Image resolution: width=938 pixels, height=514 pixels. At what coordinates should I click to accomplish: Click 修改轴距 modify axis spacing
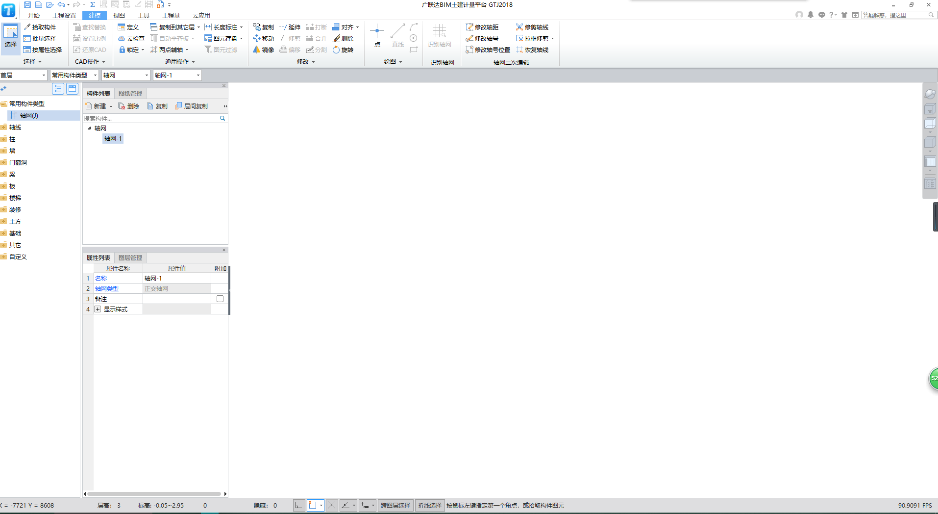[x=482, y=27]
